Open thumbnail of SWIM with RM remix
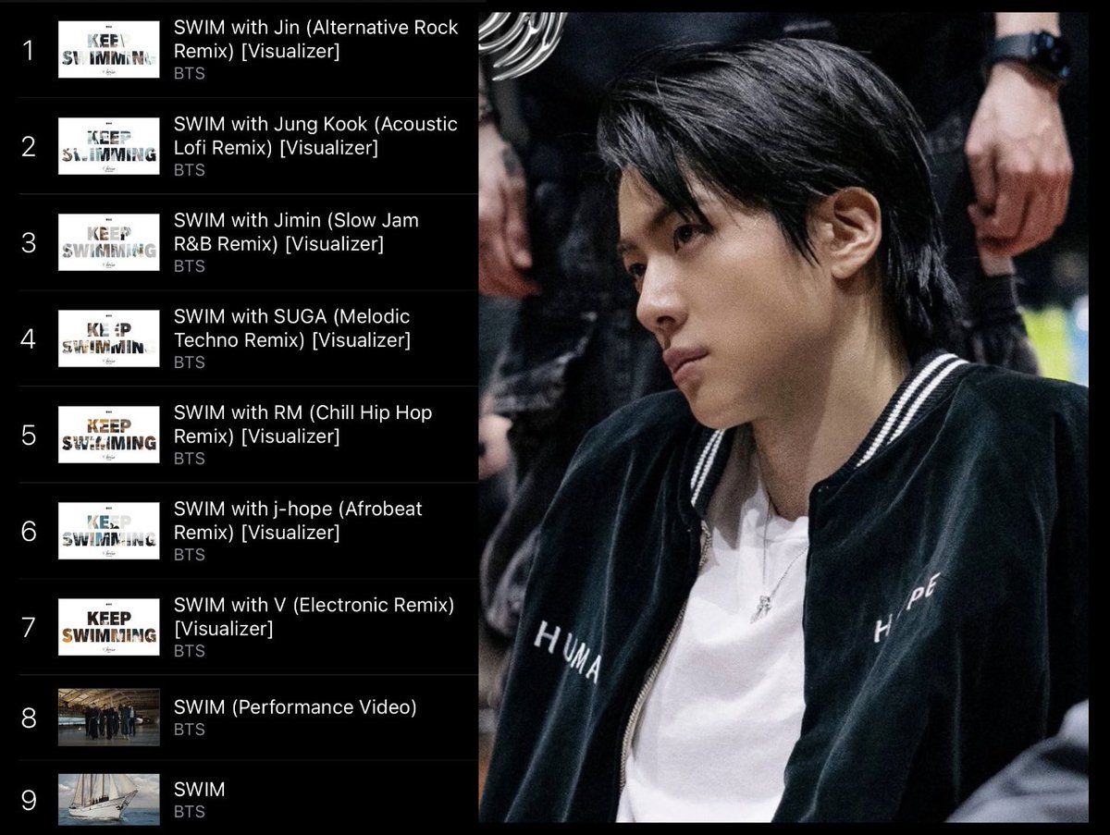1110x835 pixels. 108,435
